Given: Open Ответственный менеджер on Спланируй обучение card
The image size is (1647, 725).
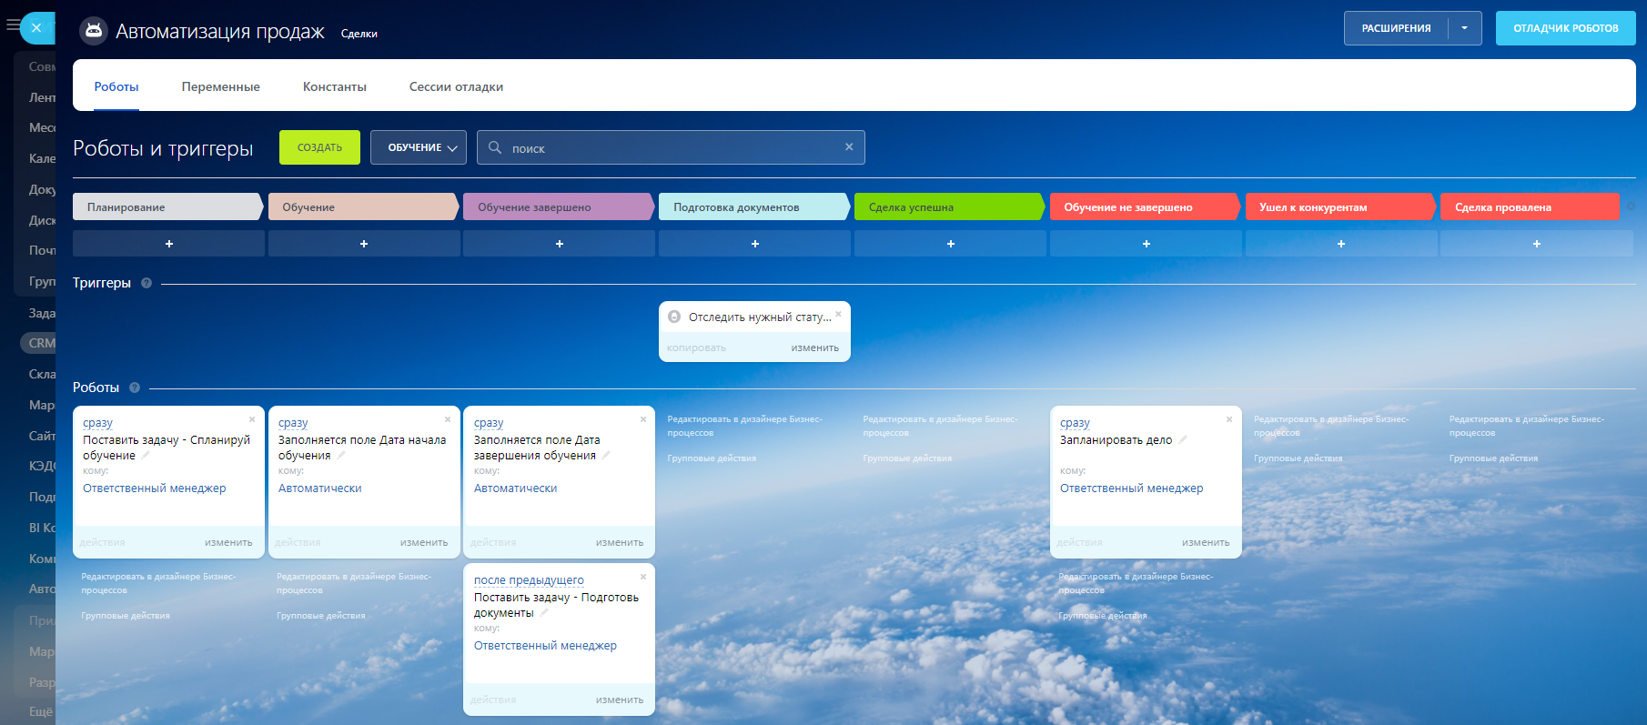Looking at the screenshot, I should point(155,488).
